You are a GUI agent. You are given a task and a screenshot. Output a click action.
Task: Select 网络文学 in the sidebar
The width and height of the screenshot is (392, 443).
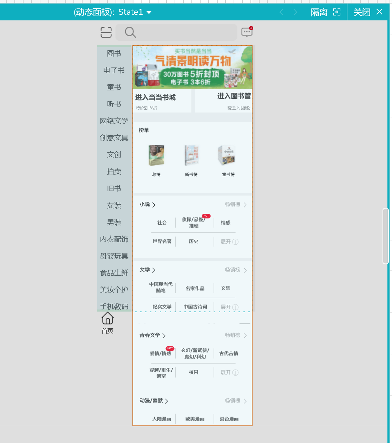(x=114, y=121)
